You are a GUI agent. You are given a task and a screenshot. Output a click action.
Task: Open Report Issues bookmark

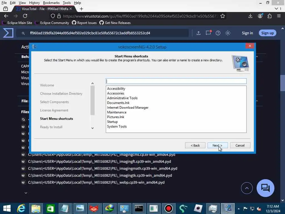[x=84, y=23]
